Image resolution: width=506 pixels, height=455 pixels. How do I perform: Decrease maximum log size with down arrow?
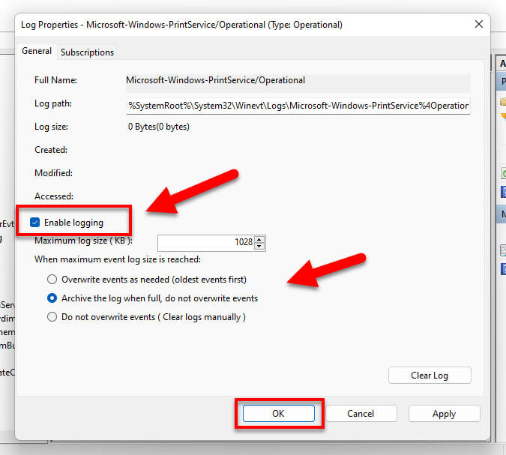pos(259,246)
